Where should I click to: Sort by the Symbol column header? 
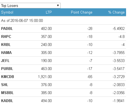click(x=7, y=12)
